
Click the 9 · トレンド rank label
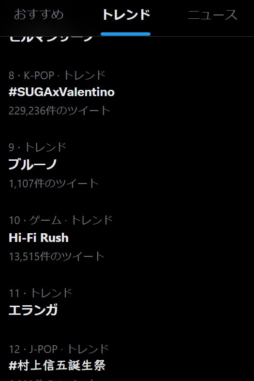tap(38, 147)
